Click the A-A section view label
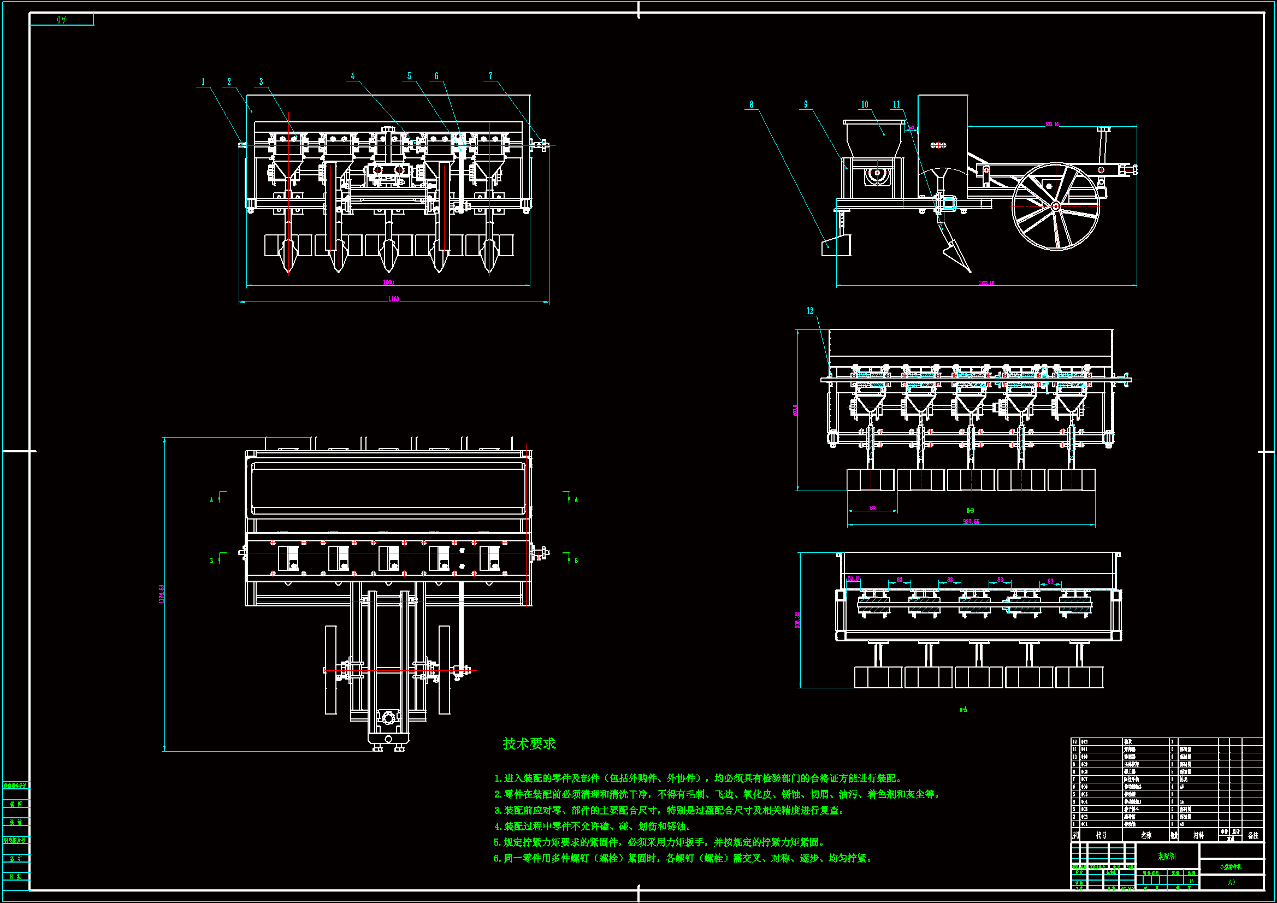The width and height of the screenshot is (1277, 903). (x=963, y=710)
